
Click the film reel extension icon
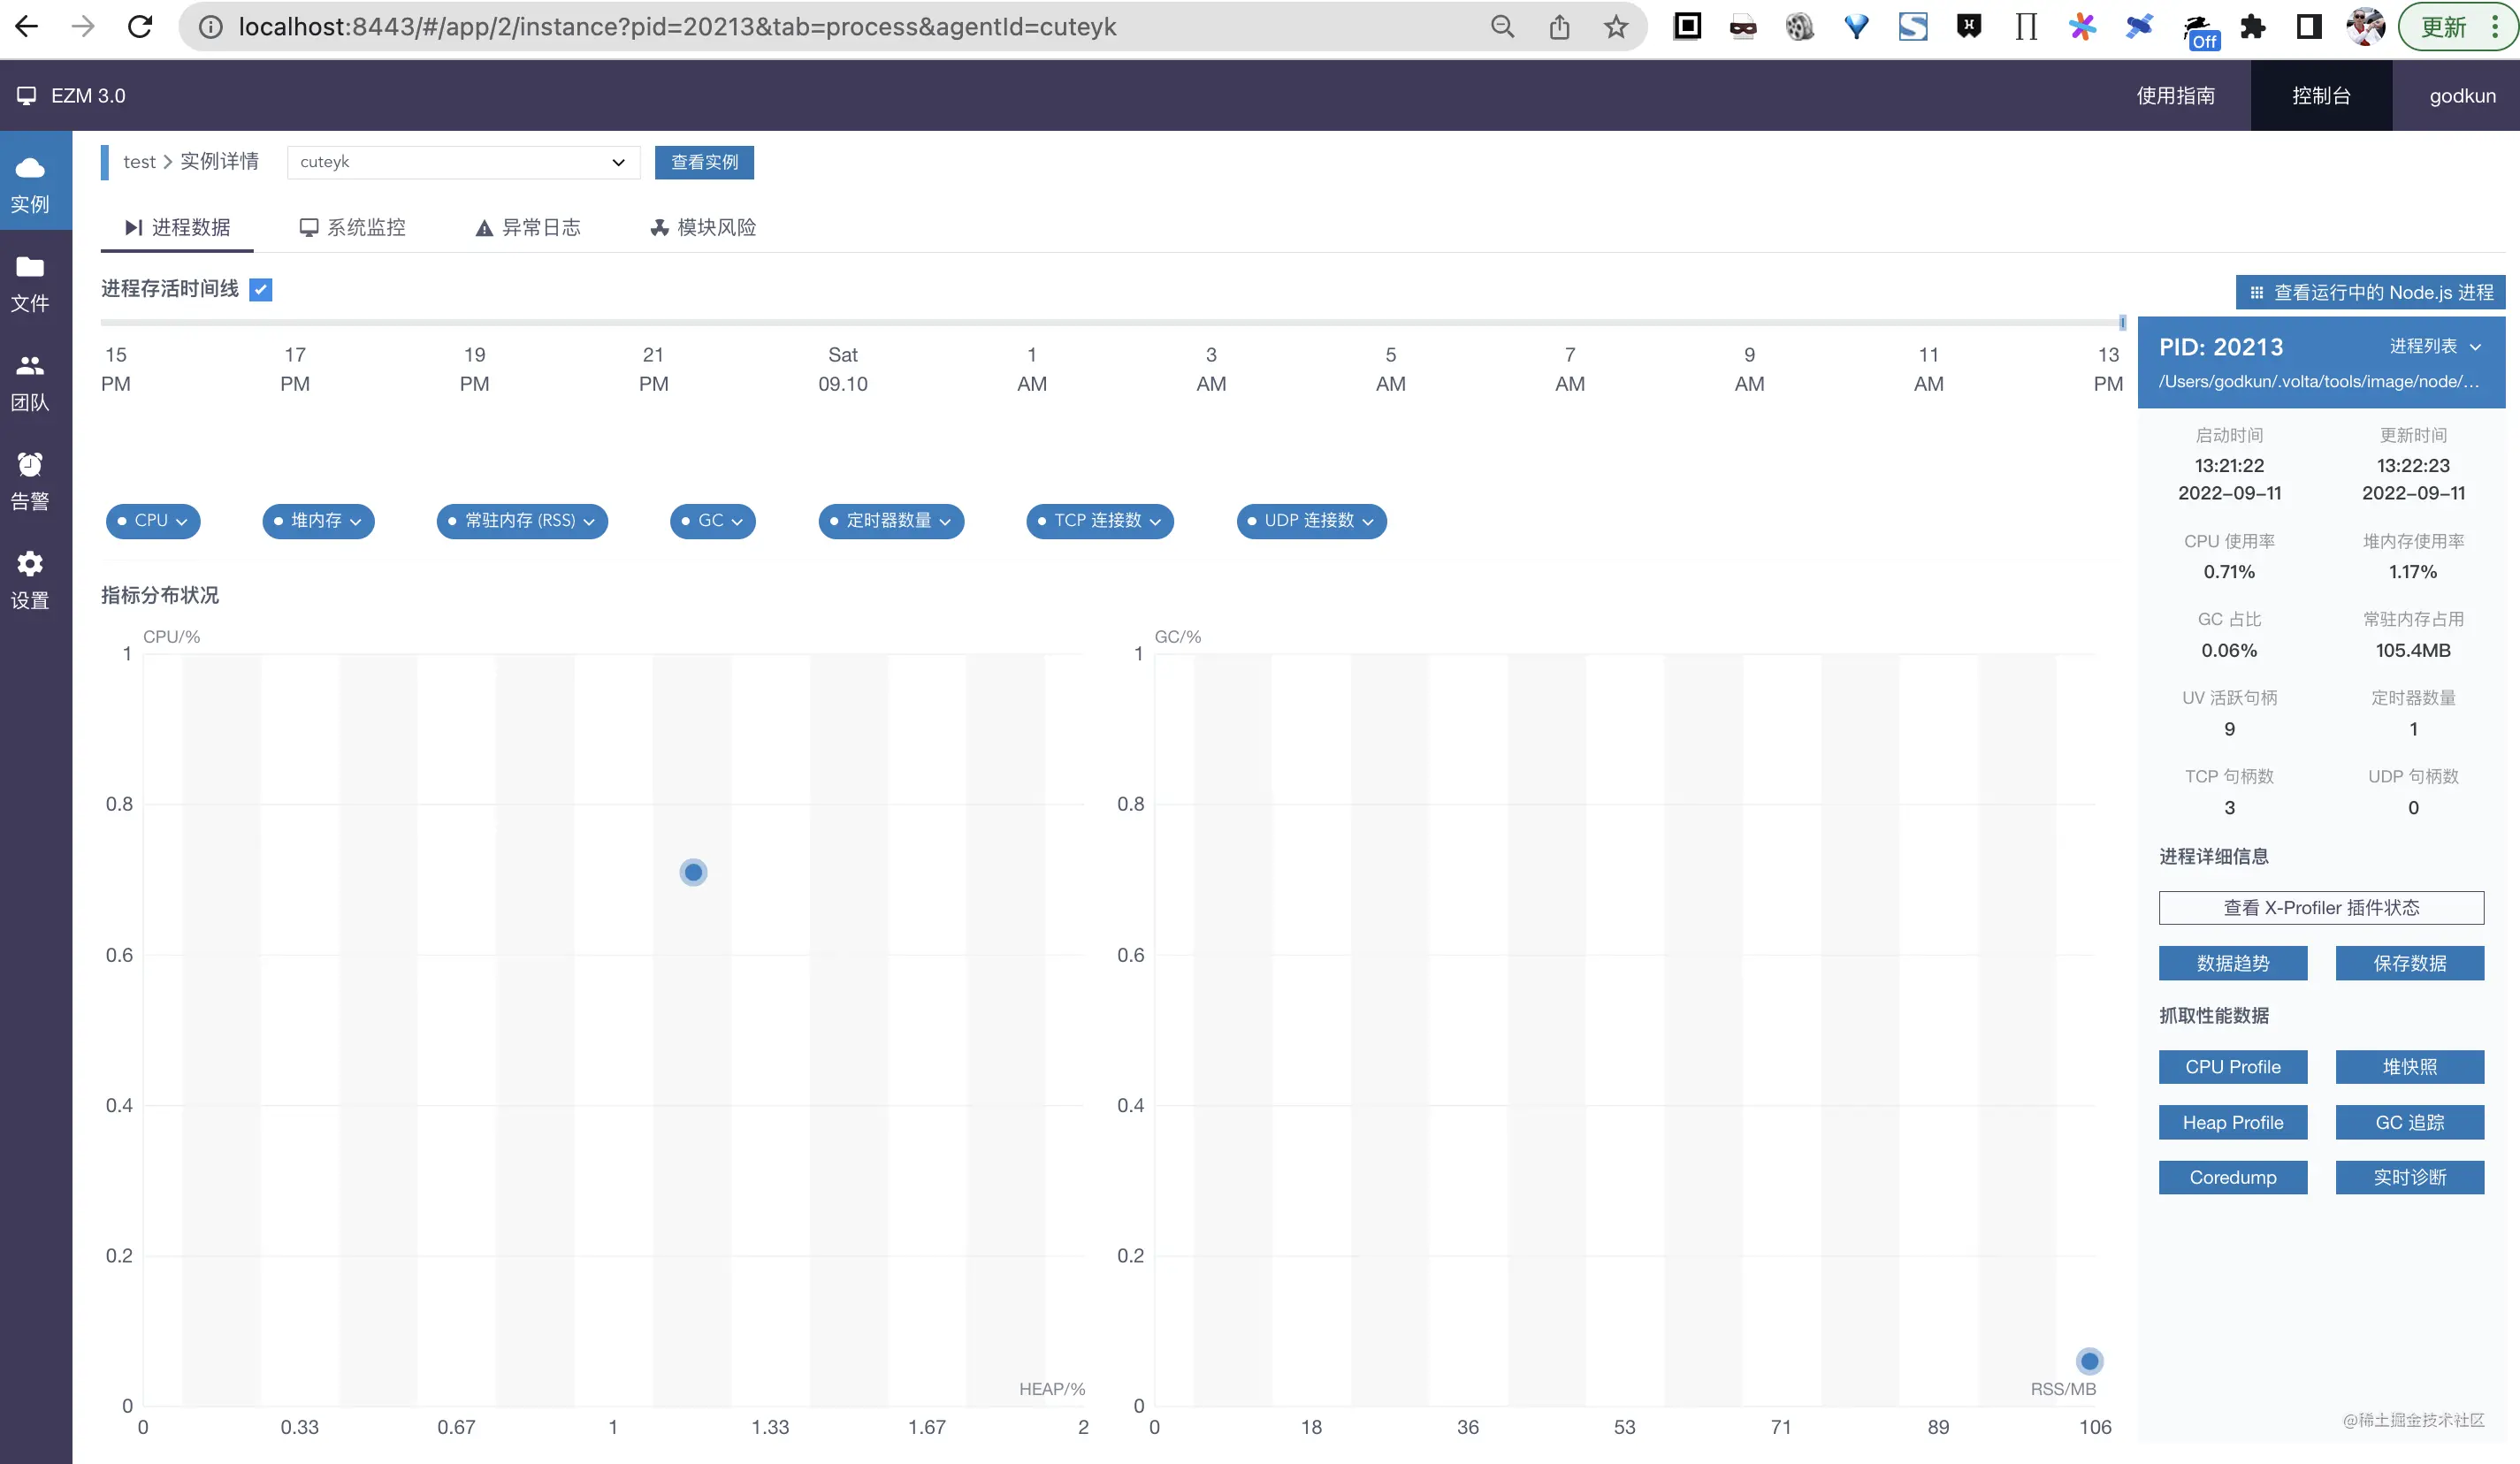[1799, 27]
